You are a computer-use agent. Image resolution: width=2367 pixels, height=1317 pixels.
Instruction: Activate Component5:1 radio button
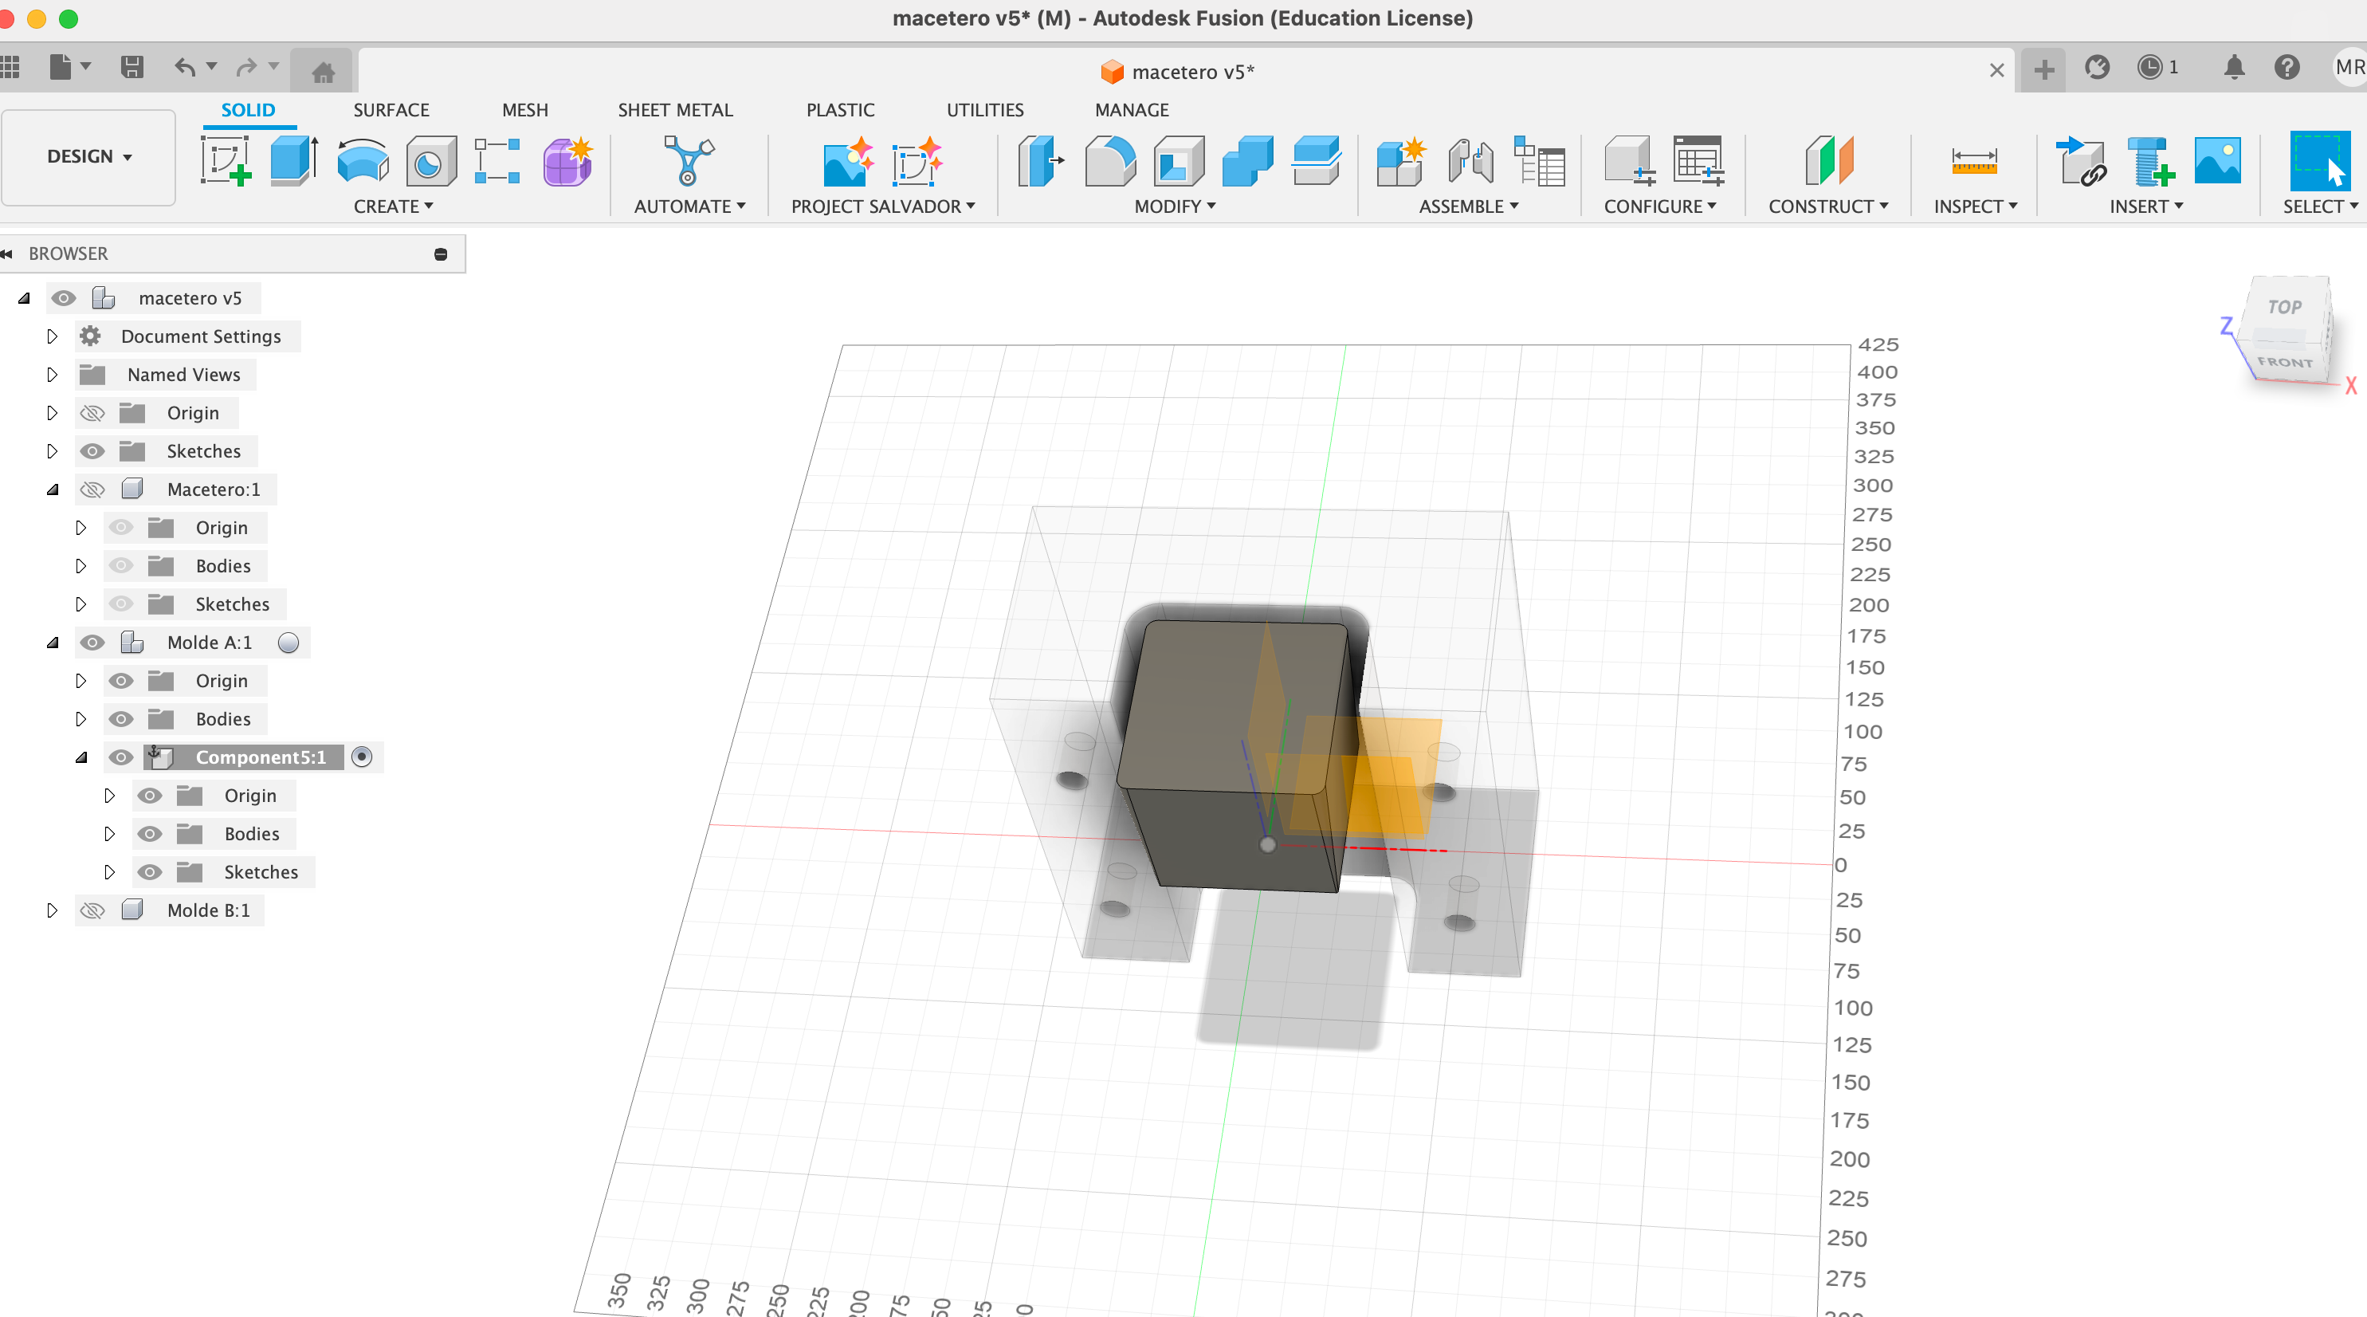[362, 757]
